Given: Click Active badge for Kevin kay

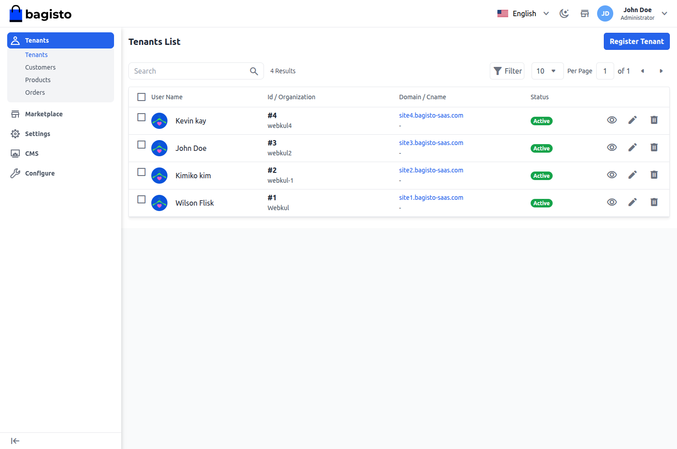Looking at the screenshot, I should click(x=541, y=121).
